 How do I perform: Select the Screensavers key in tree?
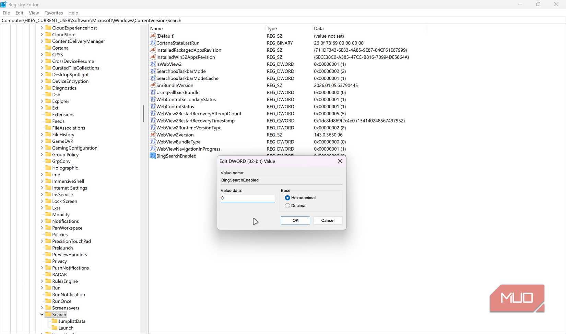click(x=66, y=308)
